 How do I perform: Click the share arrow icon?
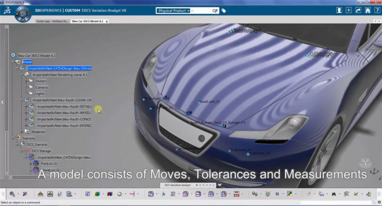(x=358, y=10)
